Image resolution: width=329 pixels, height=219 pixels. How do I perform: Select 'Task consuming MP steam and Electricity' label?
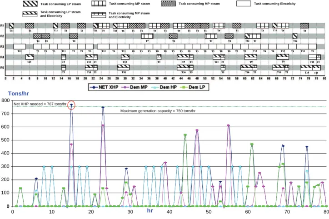[129, 15]
